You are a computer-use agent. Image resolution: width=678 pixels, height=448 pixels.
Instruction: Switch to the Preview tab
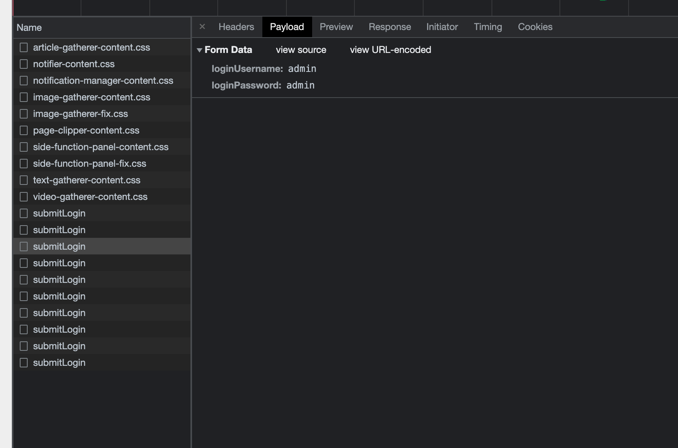(x=336, y=26)
